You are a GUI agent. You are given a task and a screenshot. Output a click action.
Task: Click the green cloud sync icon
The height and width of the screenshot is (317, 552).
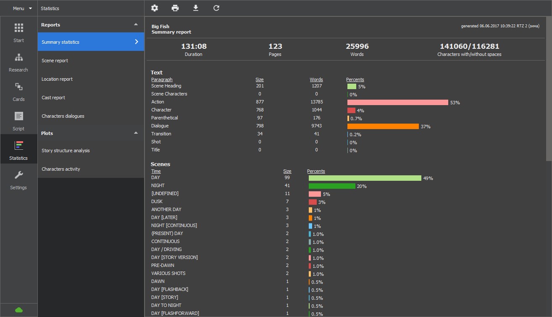(18, 310)
